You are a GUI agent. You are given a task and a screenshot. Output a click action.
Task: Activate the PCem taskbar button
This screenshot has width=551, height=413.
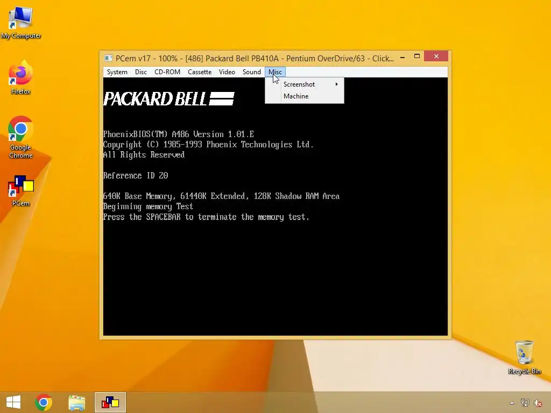pyautogui.click(x=110, y=402)
